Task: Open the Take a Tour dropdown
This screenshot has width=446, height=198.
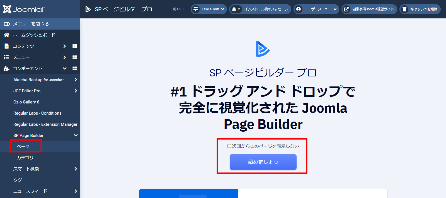Action: (209, 9)
